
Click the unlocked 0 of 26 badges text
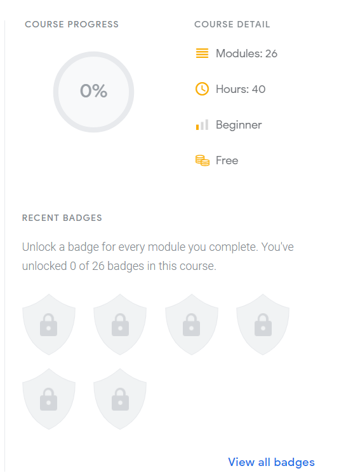click(119, 266)
